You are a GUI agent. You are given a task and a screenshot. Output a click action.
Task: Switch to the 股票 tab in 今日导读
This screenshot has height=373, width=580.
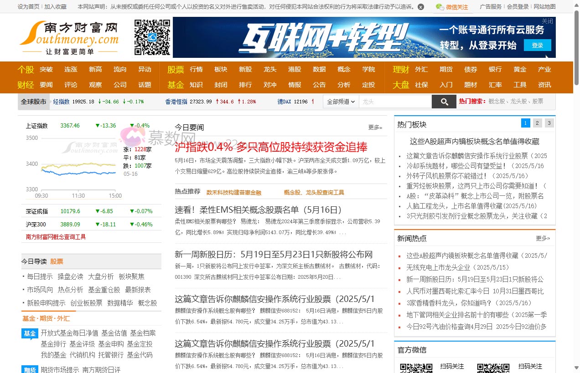click(x=58, y=261)
